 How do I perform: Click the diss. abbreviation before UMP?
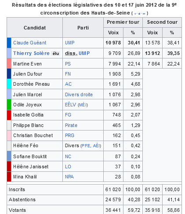pos(71,53)
